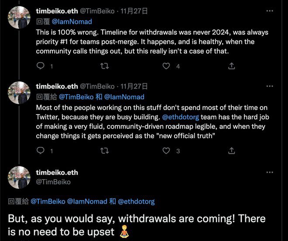This screenshot has height=241, width=288.
Task: Like the first tweet with 4 likes
Action: coord(166,66)
